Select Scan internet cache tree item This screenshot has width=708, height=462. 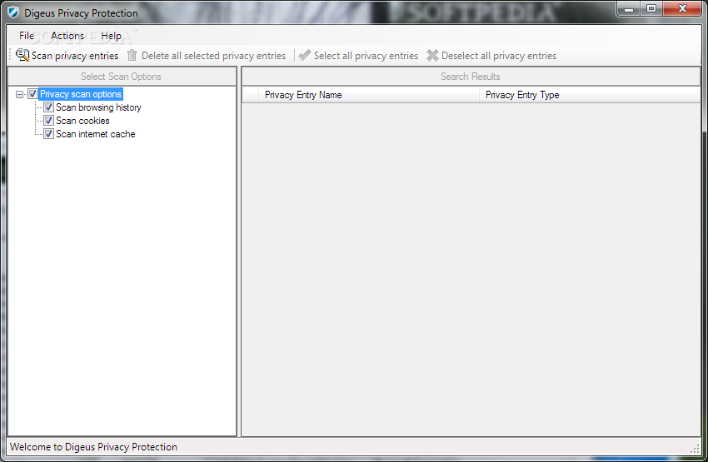tap(95, 134)
